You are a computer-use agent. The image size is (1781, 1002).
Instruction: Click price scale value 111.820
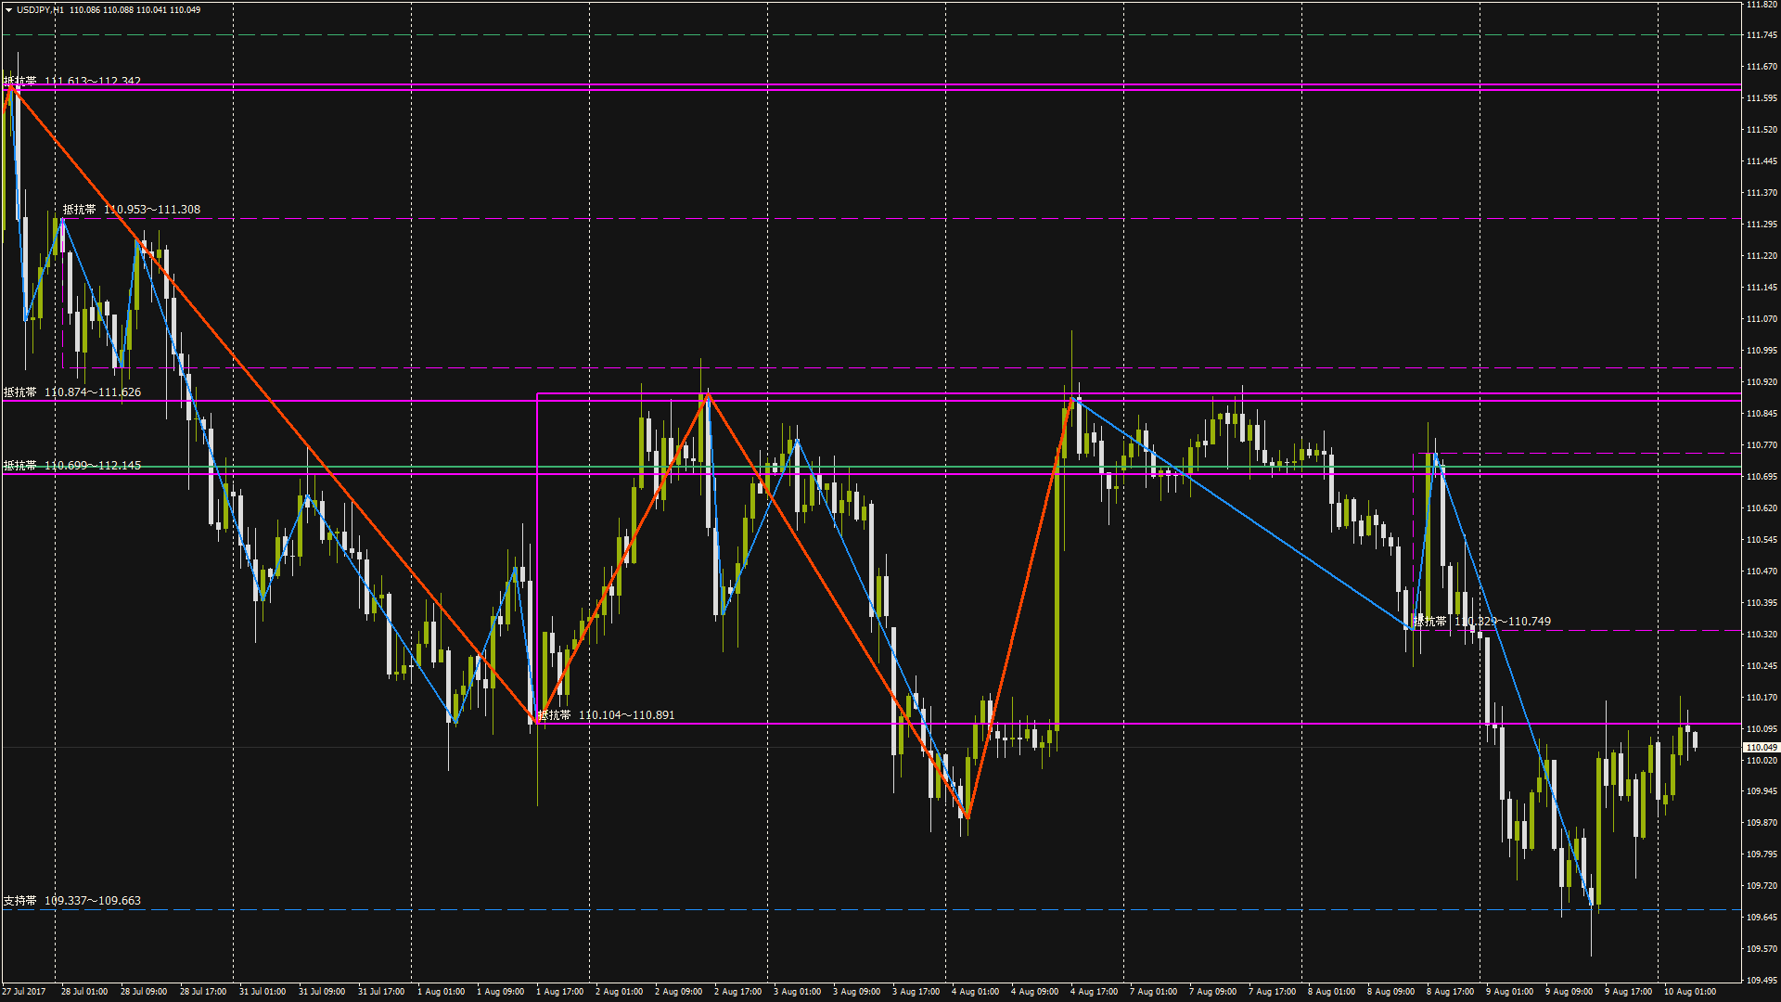(1762, 5)
